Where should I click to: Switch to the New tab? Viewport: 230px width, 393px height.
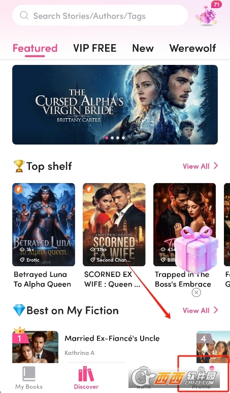[143, 48]
